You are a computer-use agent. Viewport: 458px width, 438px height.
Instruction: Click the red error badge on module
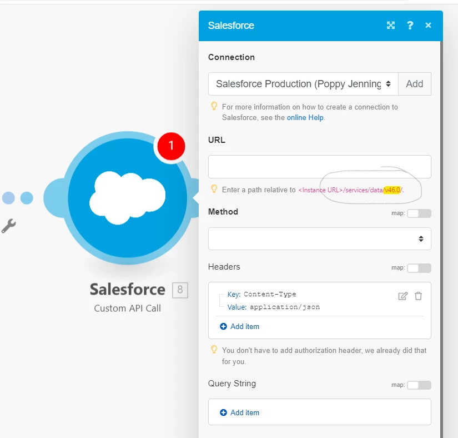click(x=171, y=146)
